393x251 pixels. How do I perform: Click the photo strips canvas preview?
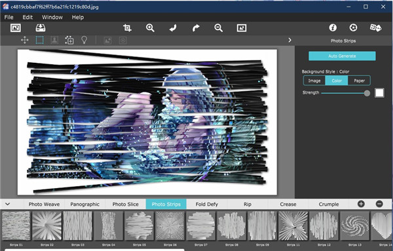[x=147, y=122]
